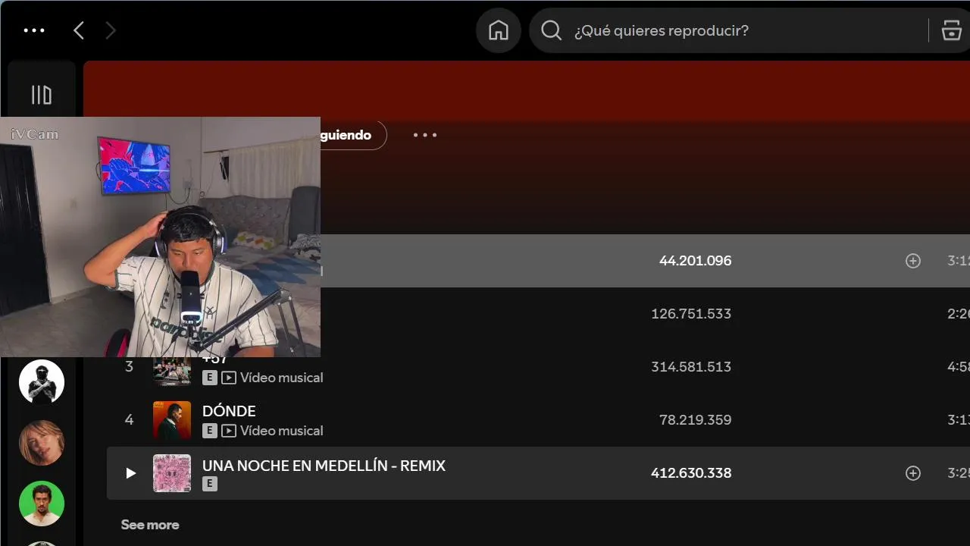Image resolution: width=970 pixels, height=546 pixels.
Task: Open the Browse icon beside search
Action: [951, 30]
